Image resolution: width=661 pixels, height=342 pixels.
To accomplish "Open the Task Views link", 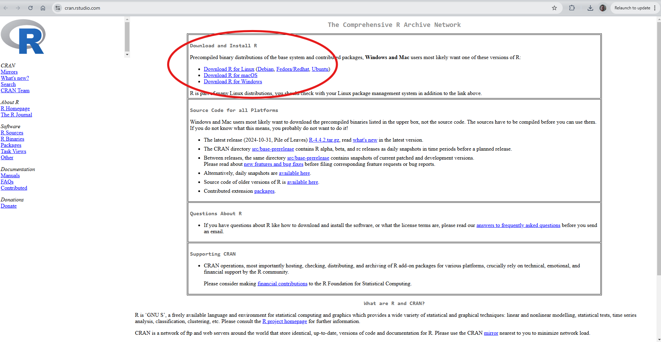I will click(13, 151).
